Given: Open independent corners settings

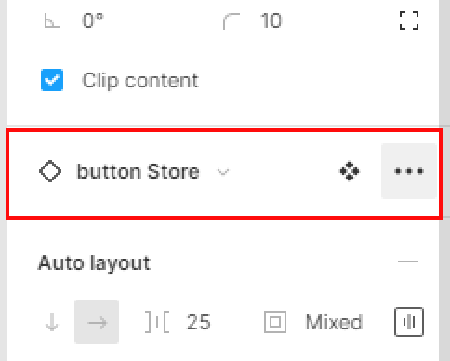Looking at the screenshot, I should coord(409,20).
